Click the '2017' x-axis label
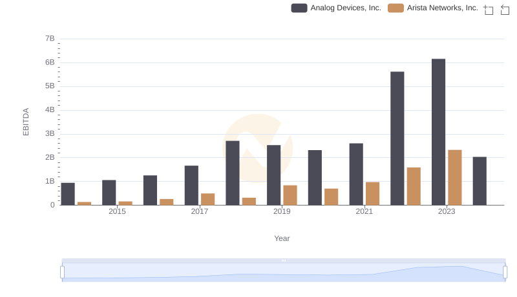The image size is (517, 297). pyautogui.click(x=200, y=211)
